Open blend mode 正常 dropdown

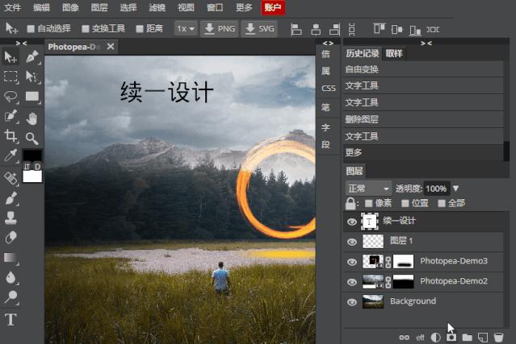pos(368,189)
